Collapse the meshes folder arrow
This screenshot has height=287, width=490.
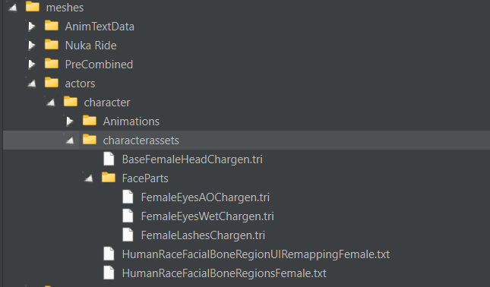[x=13, y=8]
